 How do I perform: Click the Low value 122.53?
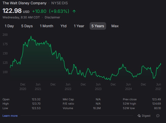pyautogui.click(x=36, y=108)
